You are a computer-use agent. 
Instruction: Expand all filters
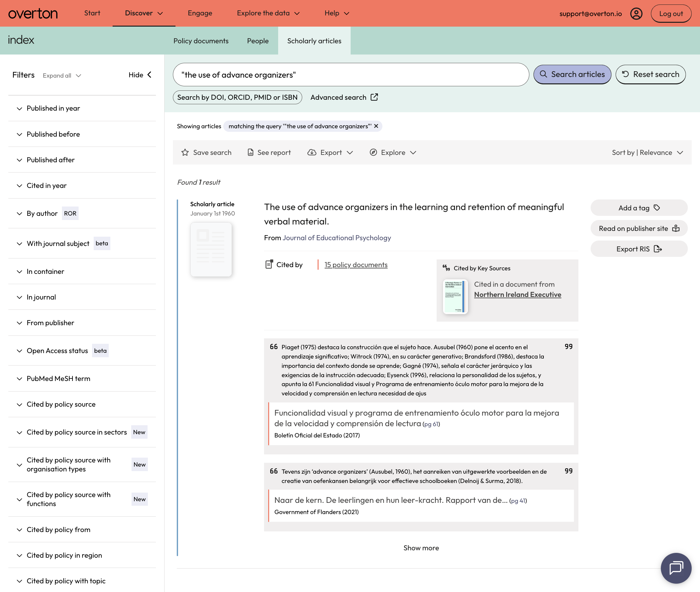[x=62, y=75]
